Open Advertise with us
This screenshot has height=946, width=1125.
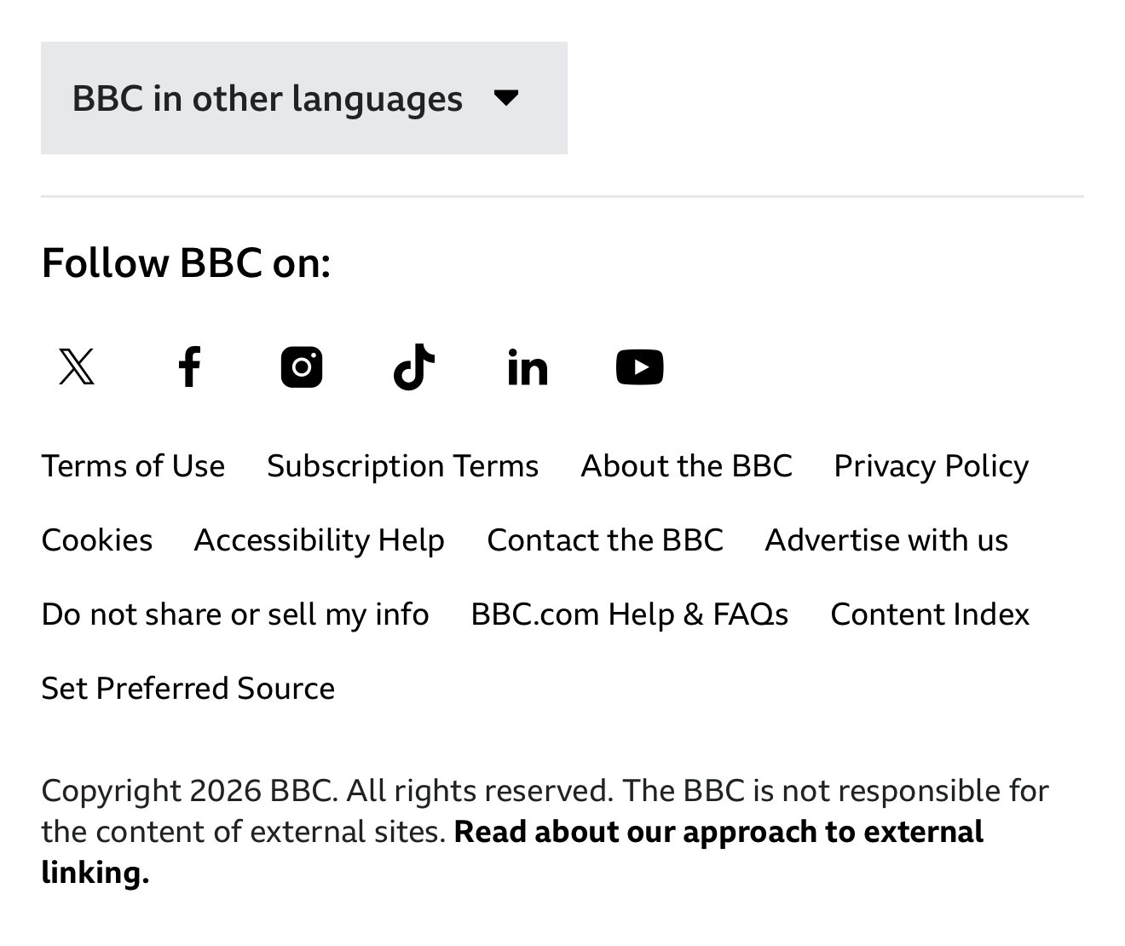[886, 540]
